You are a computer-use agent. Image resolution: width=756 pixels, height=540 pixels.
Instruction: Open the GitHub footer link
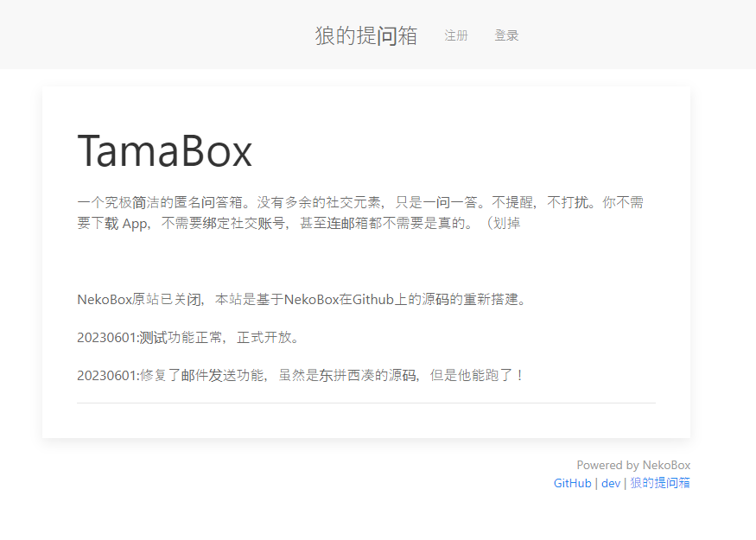[x=572, y=483]
